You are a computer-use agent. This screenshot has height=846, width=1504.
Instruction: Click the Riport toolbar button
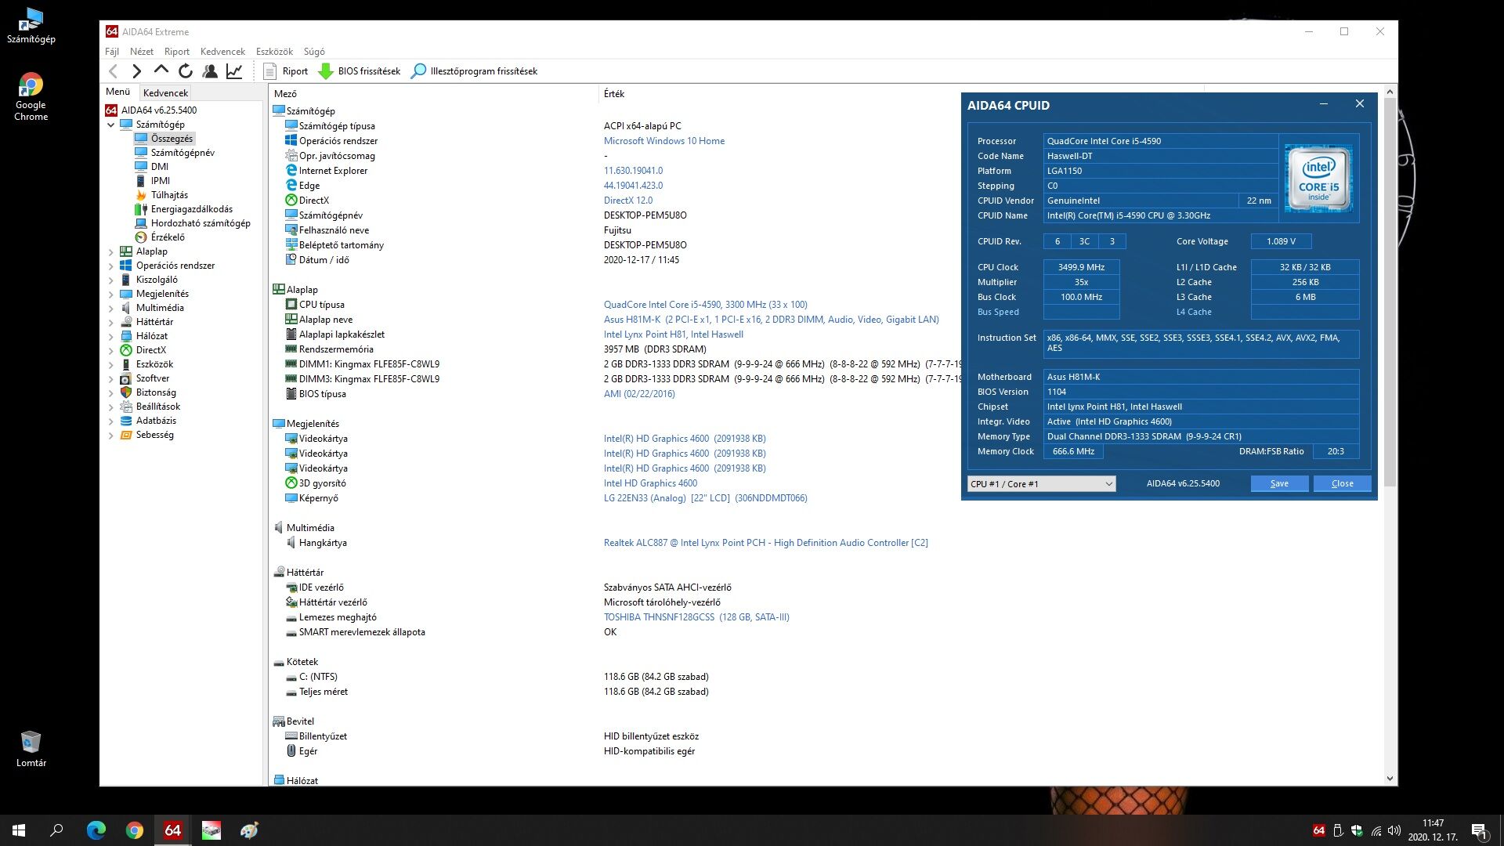287,71
